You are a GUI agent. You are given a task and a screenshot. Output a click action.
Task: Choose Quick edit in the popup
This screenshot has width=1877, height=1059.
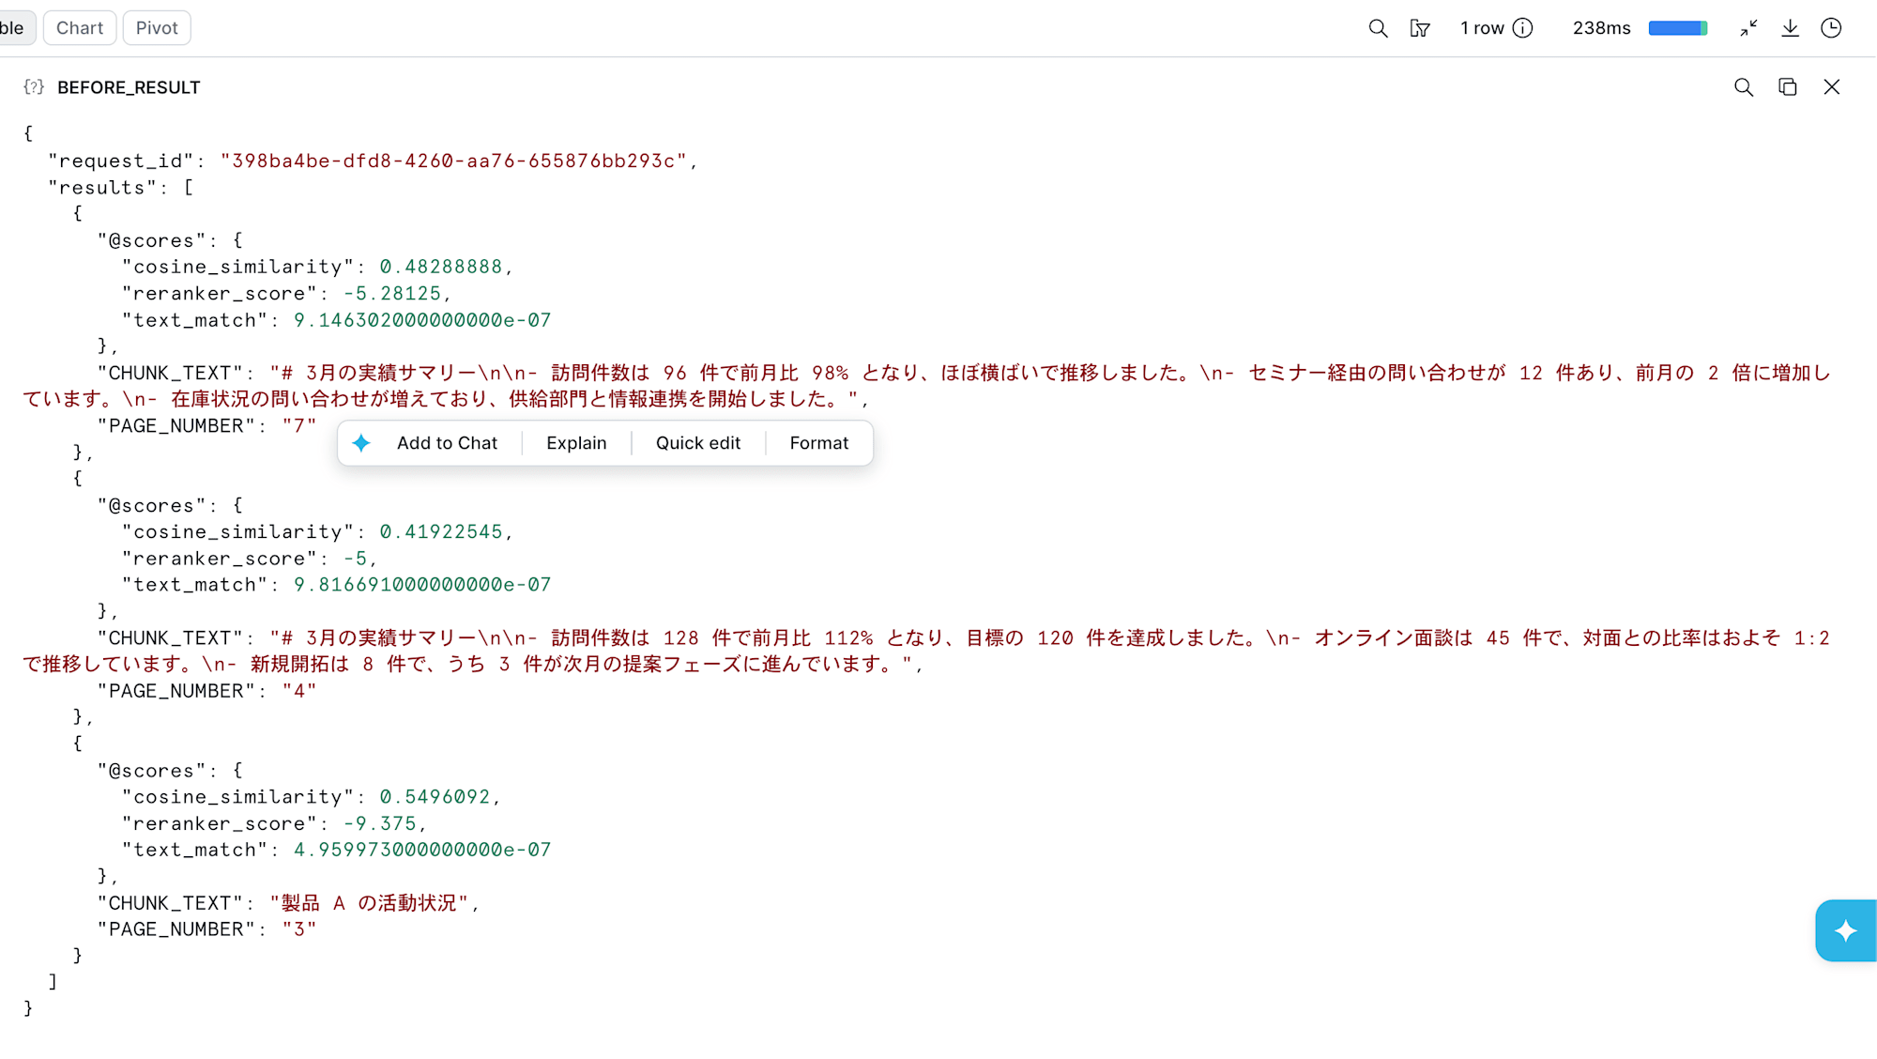click(698, 443)
